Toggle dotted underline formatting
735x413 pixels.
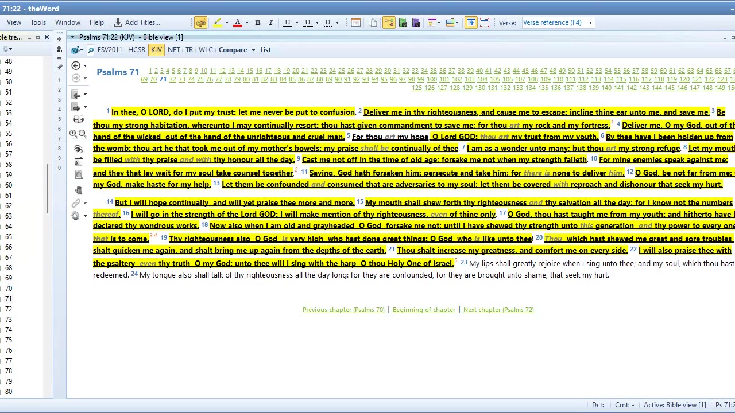[x=328, y=22]
